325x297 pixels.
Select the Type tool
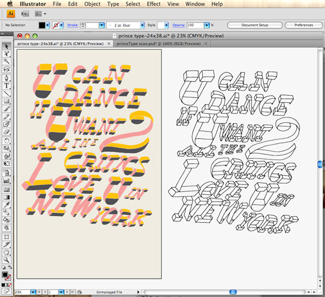(6, 85)
